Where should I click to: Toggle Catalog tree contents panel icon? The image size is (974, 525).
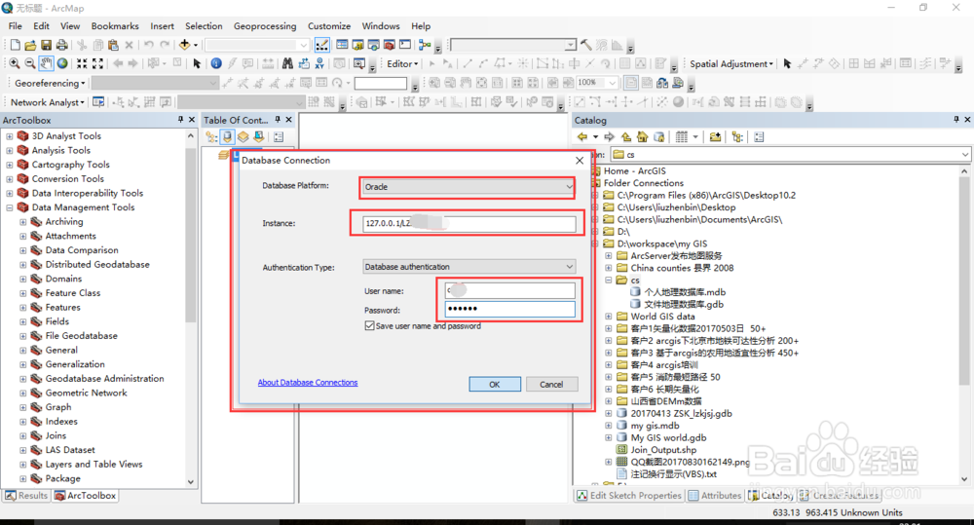tap(738, 136)
